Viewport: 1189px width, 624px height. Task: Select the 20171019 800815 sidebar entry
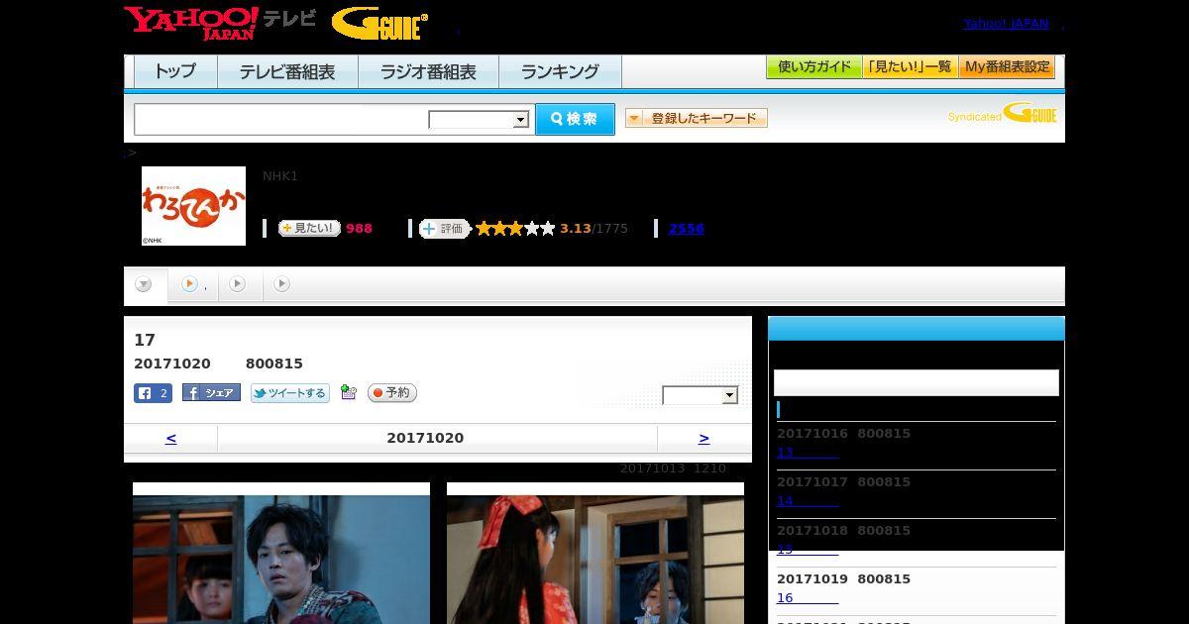tap(843, 579)
